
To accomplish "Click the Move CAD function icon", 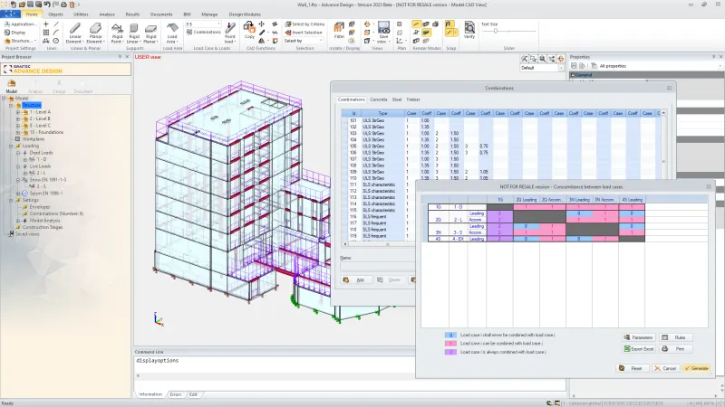I will pyautogui.click(x=262, y=24).
